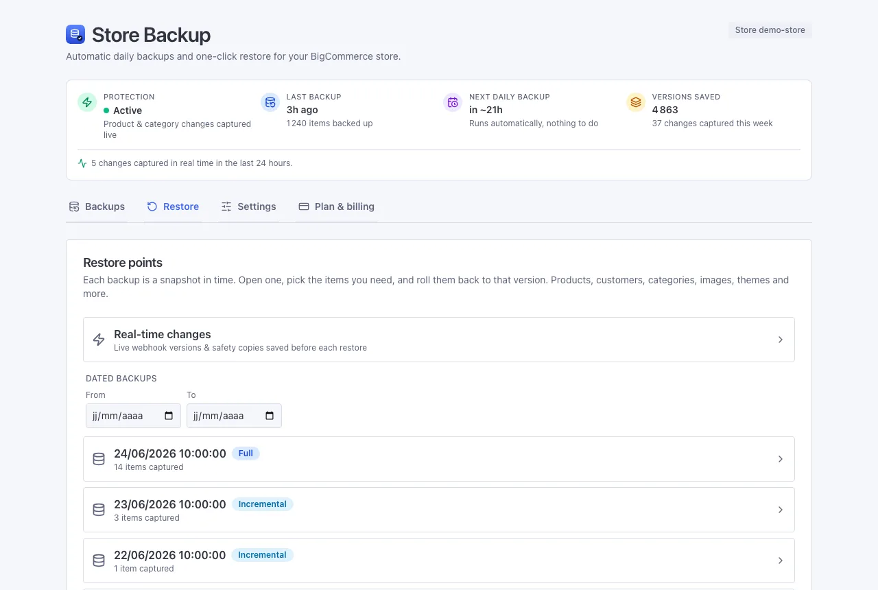
Task: Click the Incremental badge on 22/06/2026 backup
Action: tap(262, 555)
